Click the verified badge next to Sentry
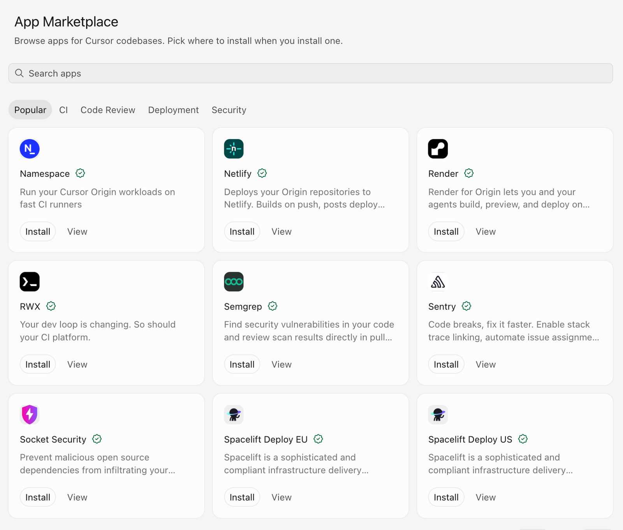 coord(466,306)
